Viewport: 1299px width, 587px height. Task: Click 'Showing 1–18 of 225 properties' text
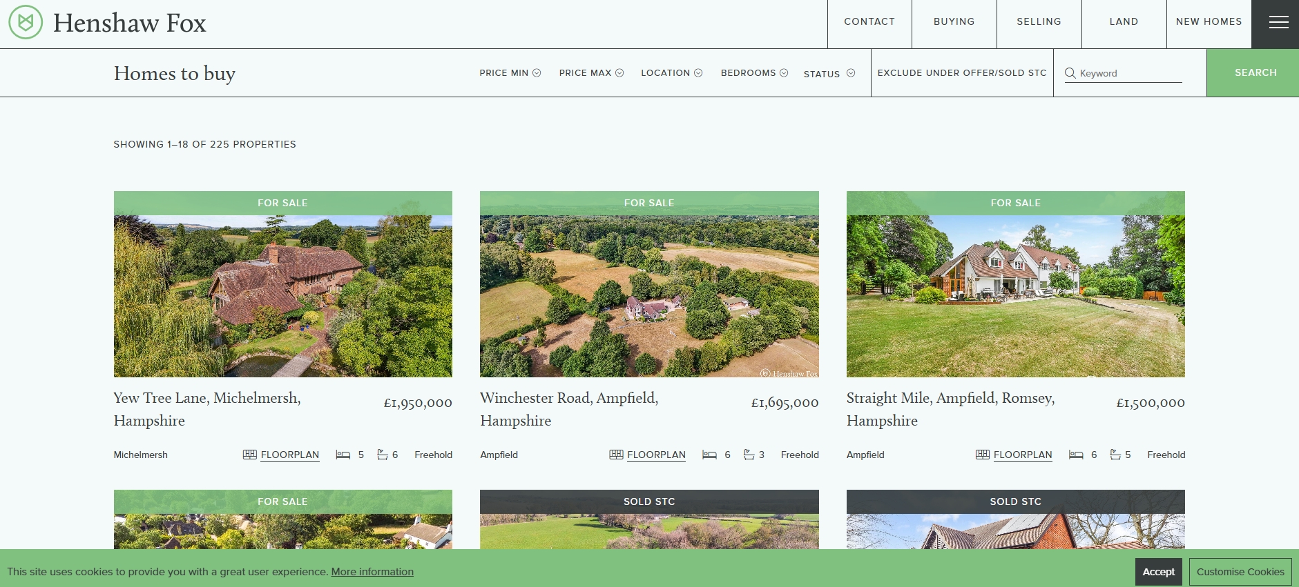pos(204,144)
